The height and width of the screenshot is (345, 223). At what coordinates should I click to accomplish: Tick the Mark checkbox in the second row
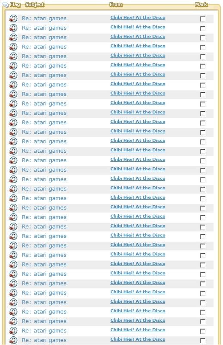tap(203, 28)
